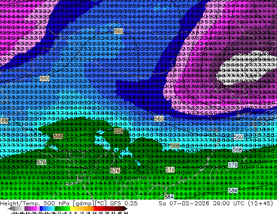The width and height of the screenshot is (277, 214).
Task: Pick the bright red swatch above 24
Action: click(95, 208)
